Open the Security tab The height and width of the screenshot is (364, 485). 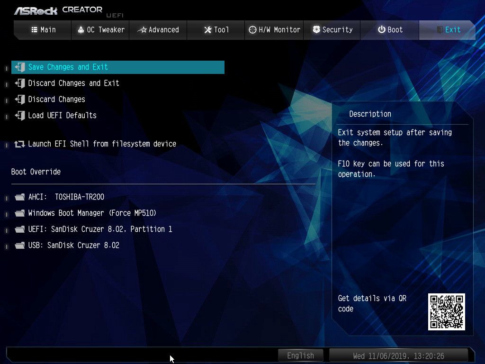pyautogui.click(x=332, y=30)
